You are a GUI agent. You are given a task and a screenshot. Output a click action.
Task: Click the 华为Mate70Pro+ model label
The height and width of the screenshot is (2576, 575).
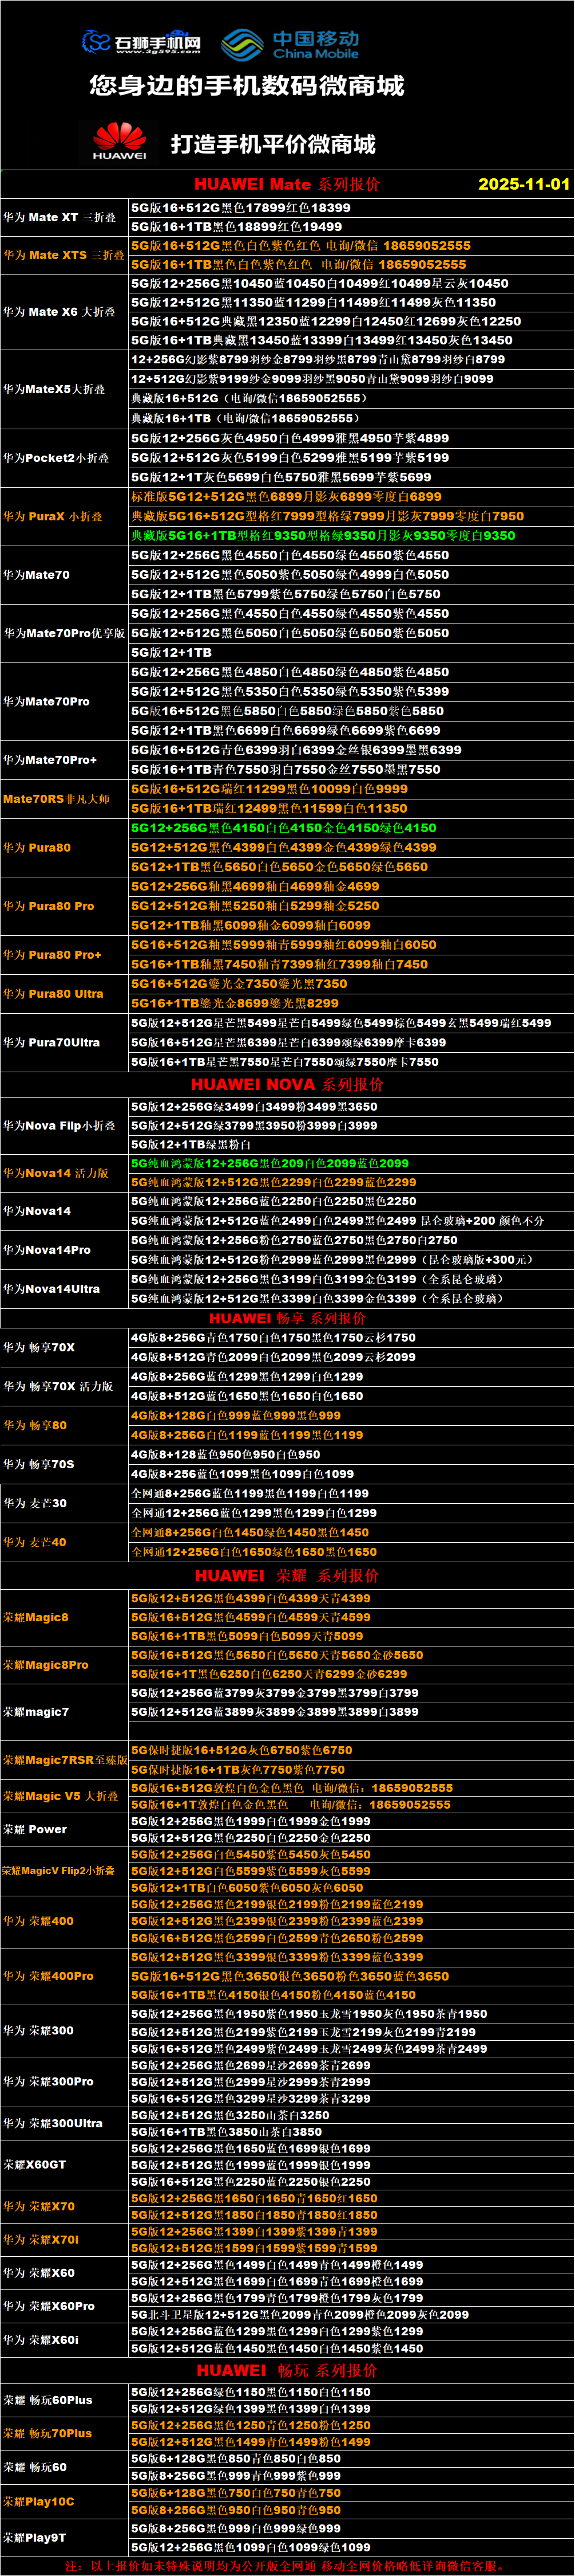pos(50,760)
